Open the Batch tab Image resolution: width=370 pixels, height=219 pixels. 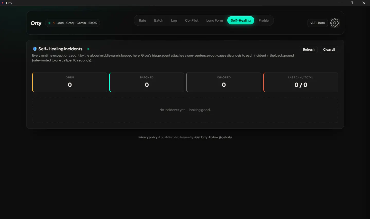[x=159, y=20]
